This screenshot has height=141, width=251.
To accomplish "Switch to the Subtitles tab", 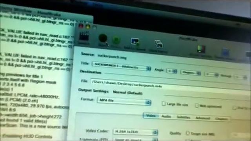I will click(184, 117).
